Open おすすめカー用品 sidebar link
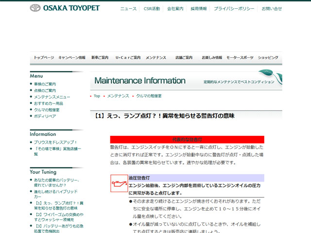Screen dimensions: 311x233 (x=48, y=103)
